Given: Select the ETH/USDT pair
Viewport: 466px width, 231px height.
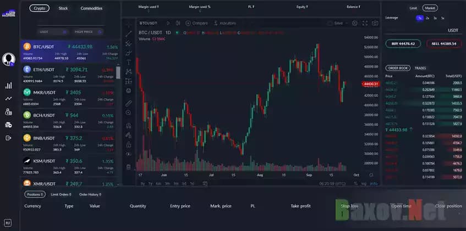Looking at the screenshot, I should [x=69, y=74].
